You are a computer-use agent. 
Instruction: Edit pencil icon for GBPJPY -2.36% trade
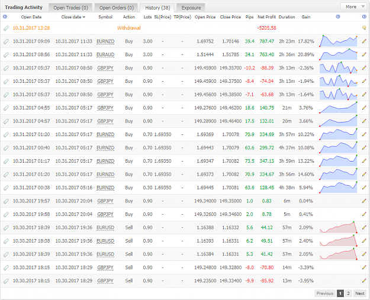364,68
